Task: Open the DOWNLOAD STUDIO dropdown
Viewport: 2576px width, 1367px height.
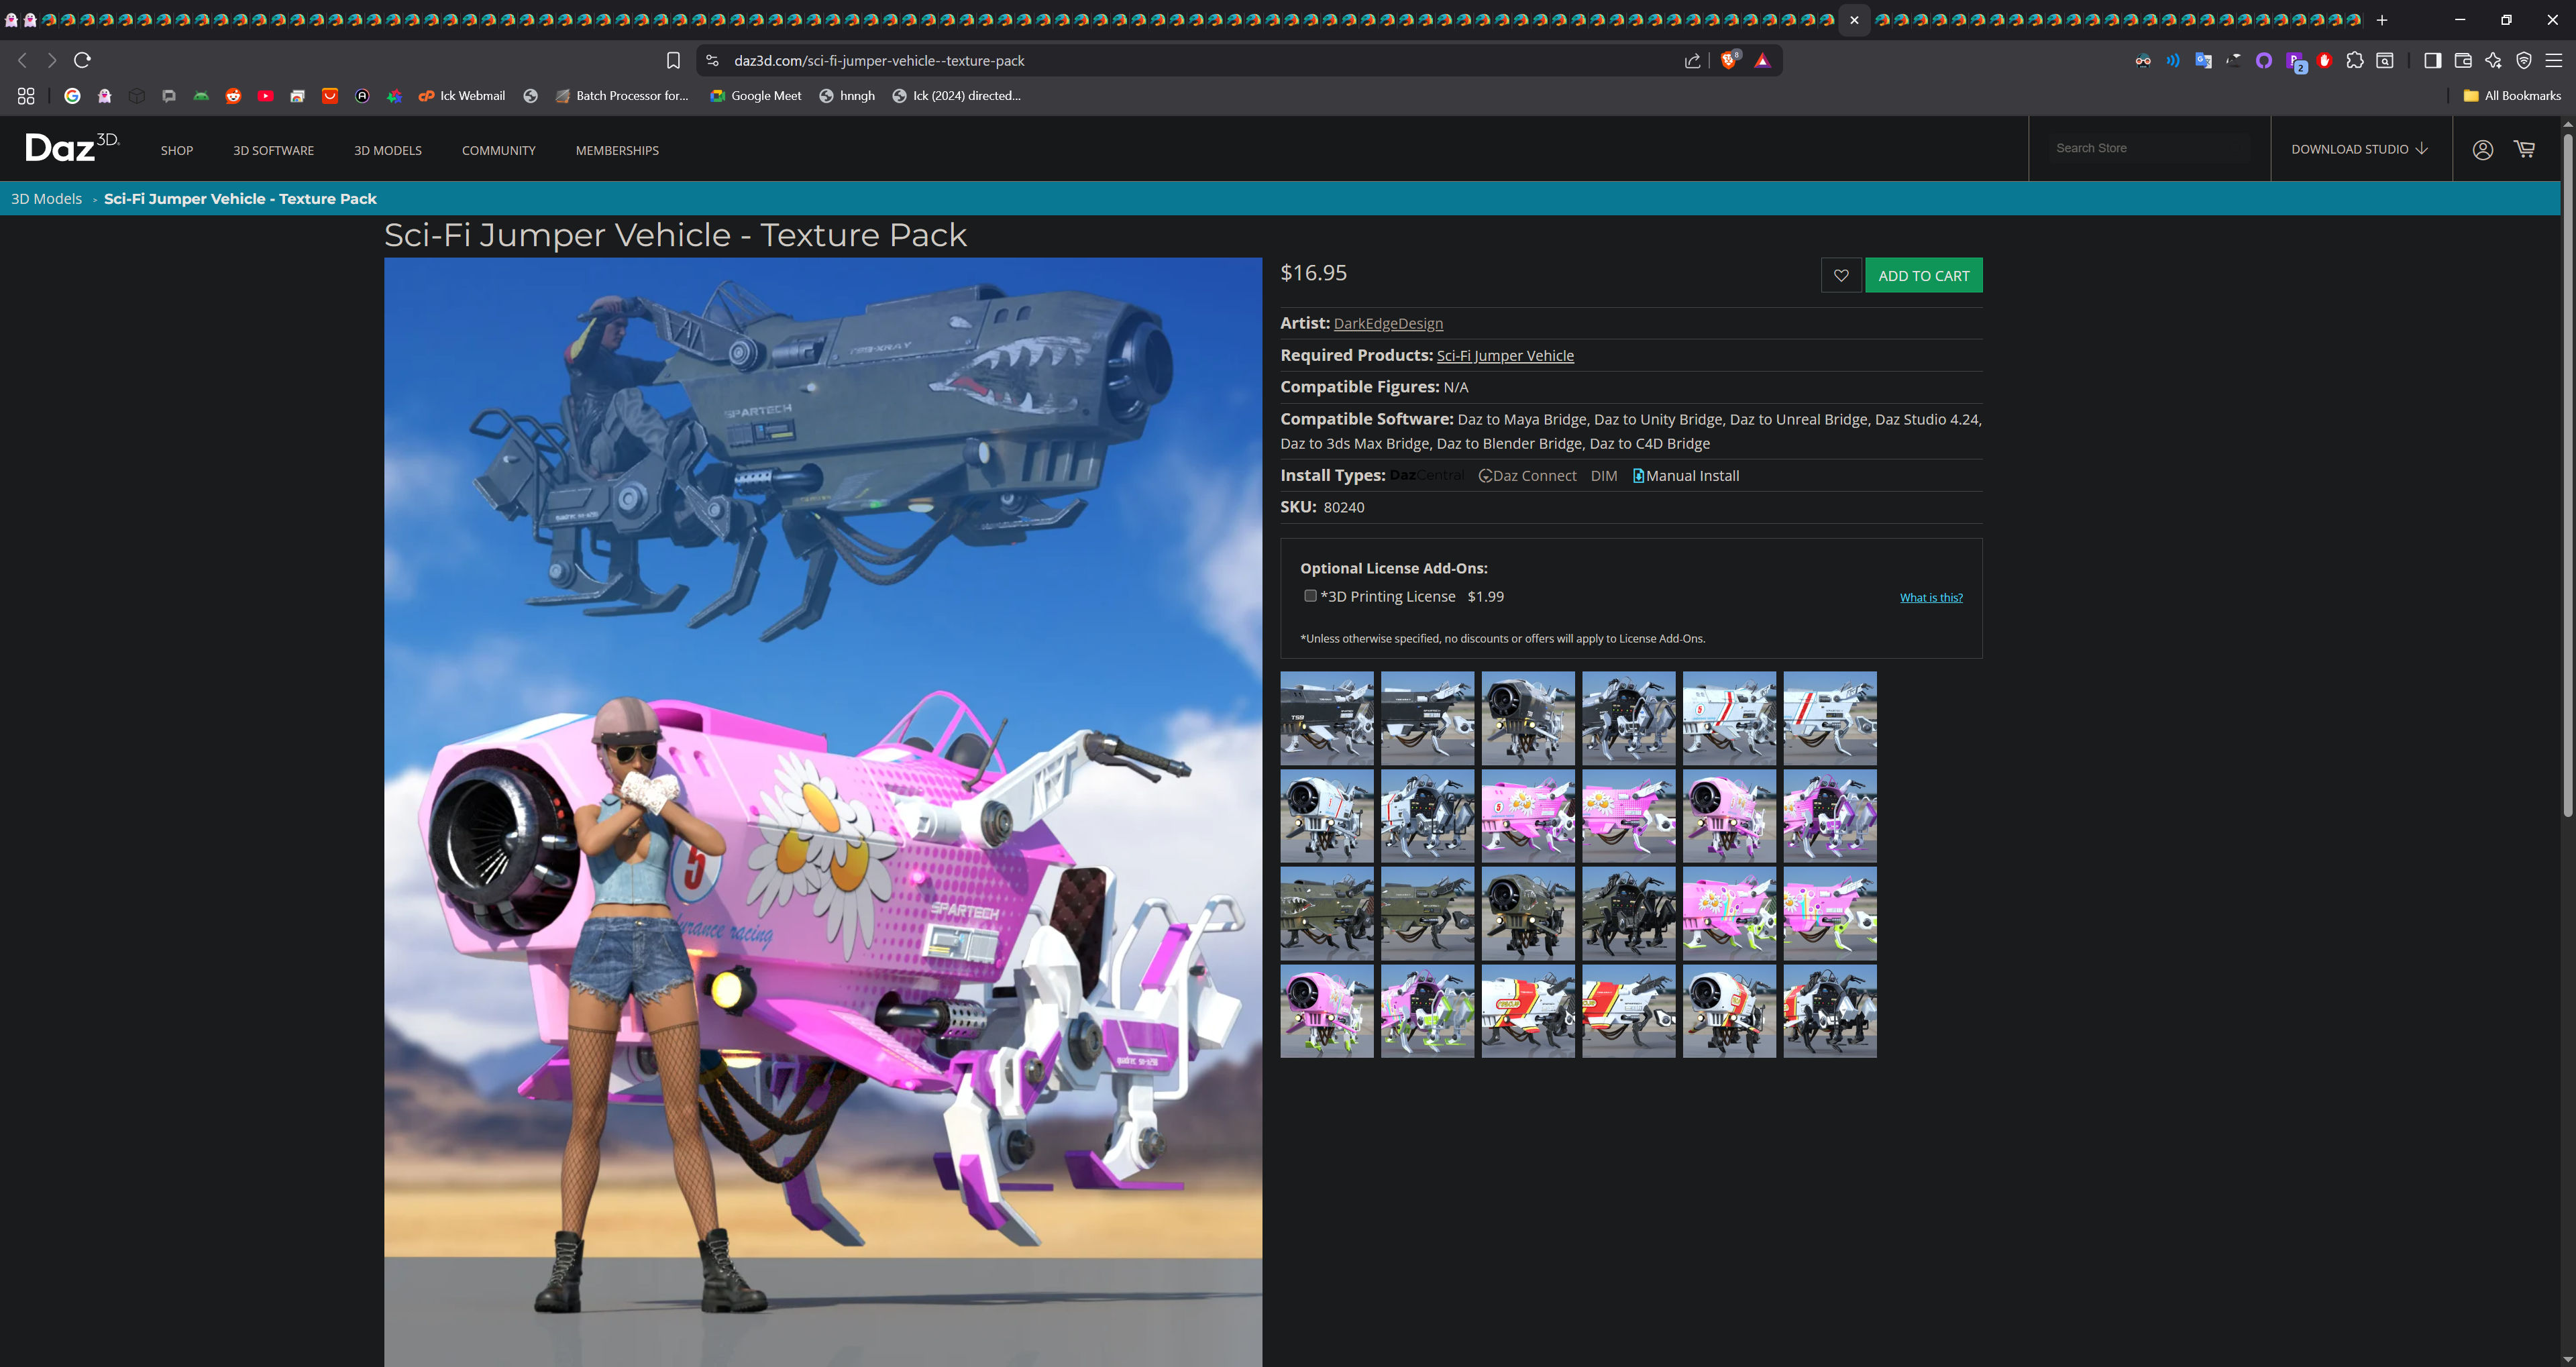Action: pyautogui.click(x=2359, y=149)
